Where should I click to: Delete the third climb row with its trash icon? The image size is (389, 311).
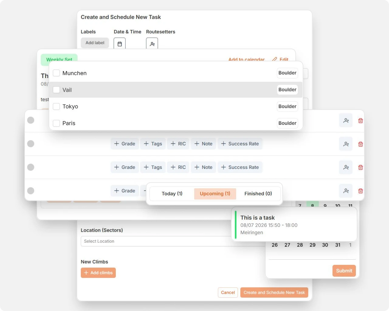(360, 167)
